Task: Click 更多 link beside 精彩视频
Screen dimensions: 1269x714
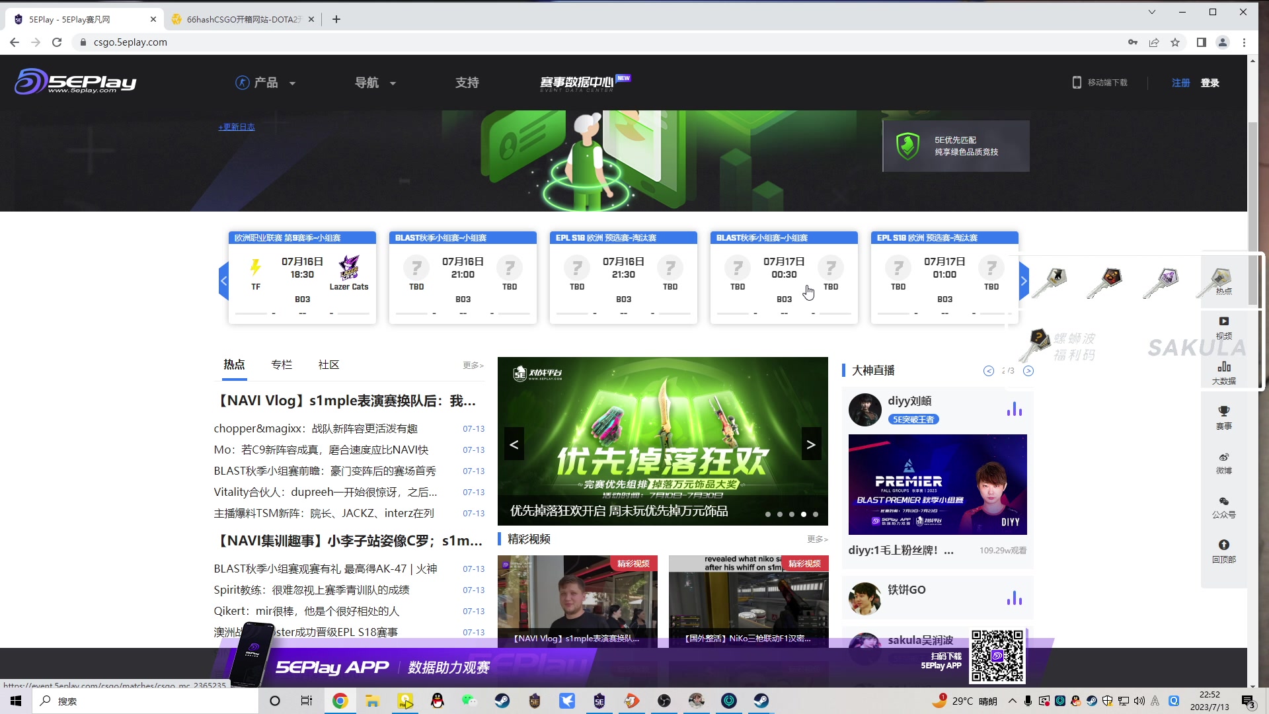Action: pyautogui.click(x=818, y=539)
